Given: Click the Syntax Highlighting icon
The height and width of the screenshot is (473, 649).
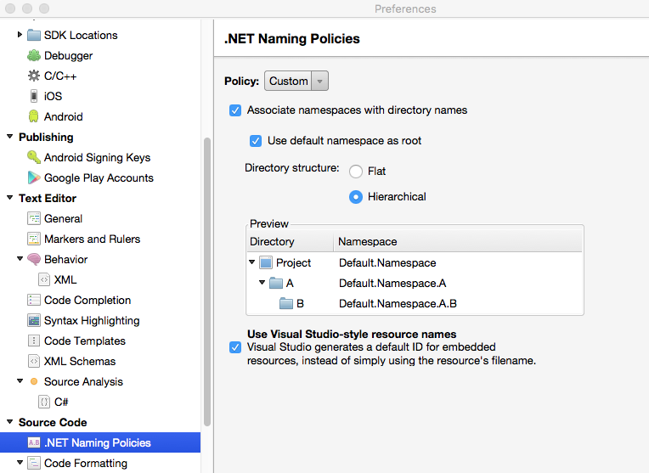Looking at the screenshot, I should [x=34, y=320].
